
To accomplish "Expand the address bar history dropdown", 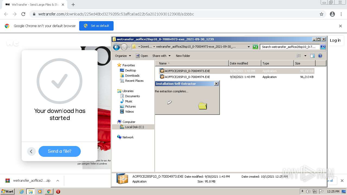I will 249,47.
